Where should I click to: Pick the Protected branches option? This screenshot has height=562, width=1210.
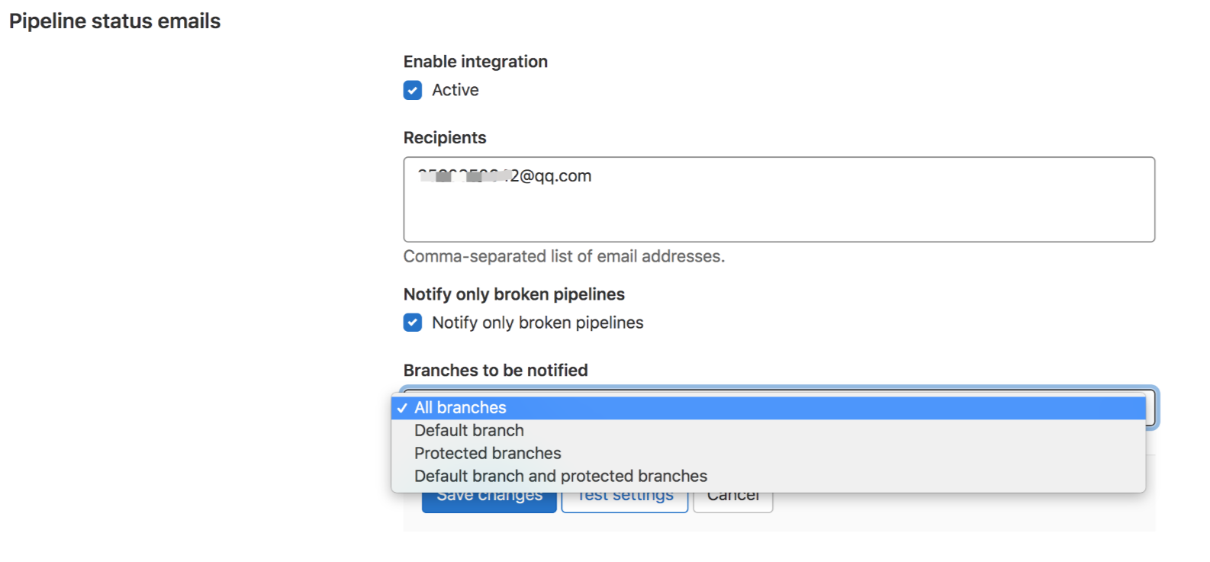pos(768,454)
